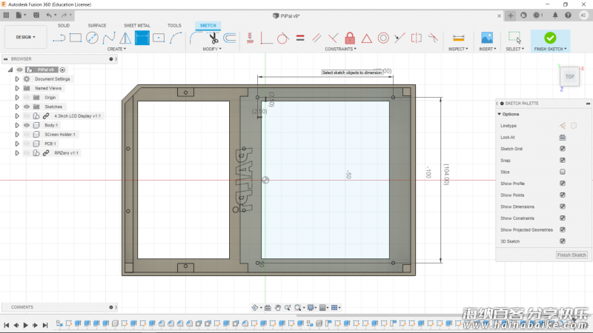Expand the 4.3inch LCD Display component
This screenshot has height=333, width=593.
pyautogui.click(x=17, y=116)
